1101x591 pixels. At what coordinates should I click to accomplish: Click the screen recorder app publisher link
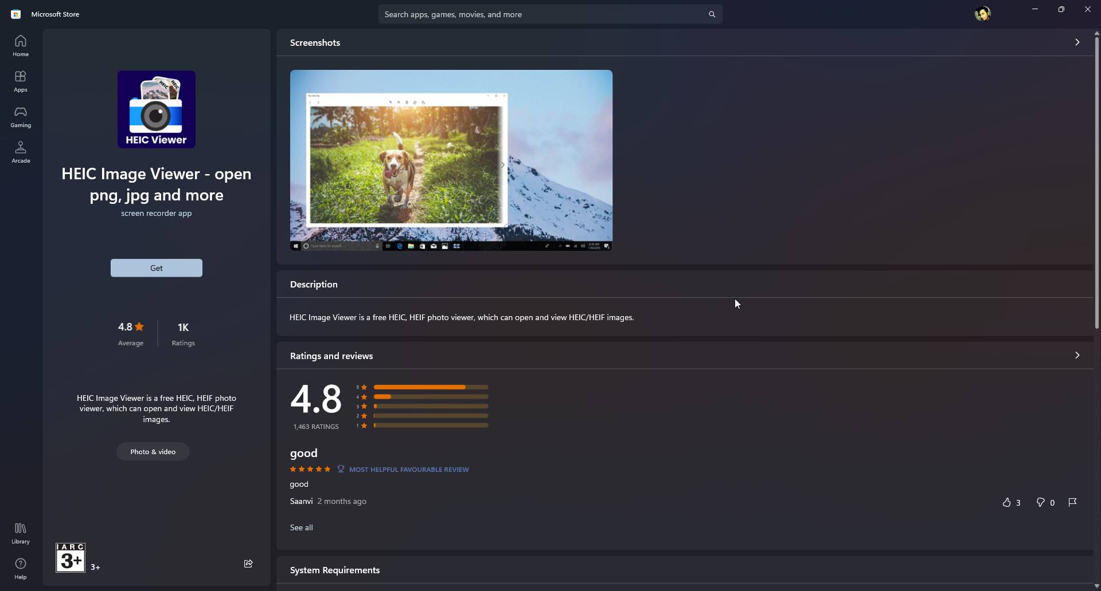point(157,213)
